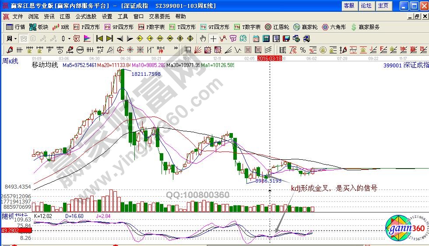Viewport: 429px width, 246px height.
Task: Click the 客服 button in title bar
Action: [x=349, y=6]
